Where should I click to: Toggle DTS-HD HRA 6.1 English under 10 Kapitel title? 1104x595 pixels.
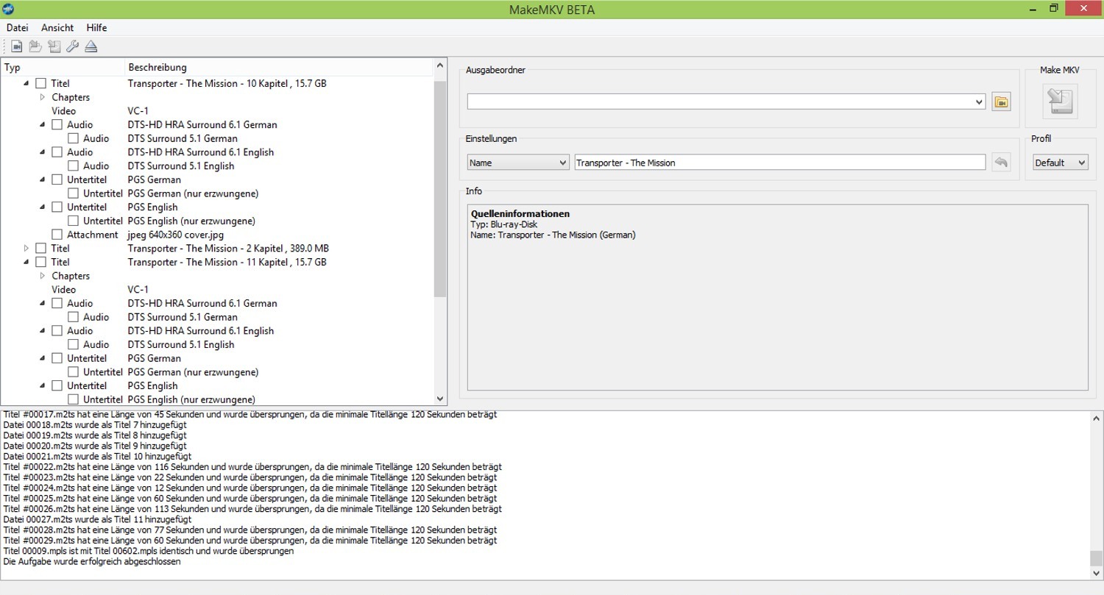57,152
